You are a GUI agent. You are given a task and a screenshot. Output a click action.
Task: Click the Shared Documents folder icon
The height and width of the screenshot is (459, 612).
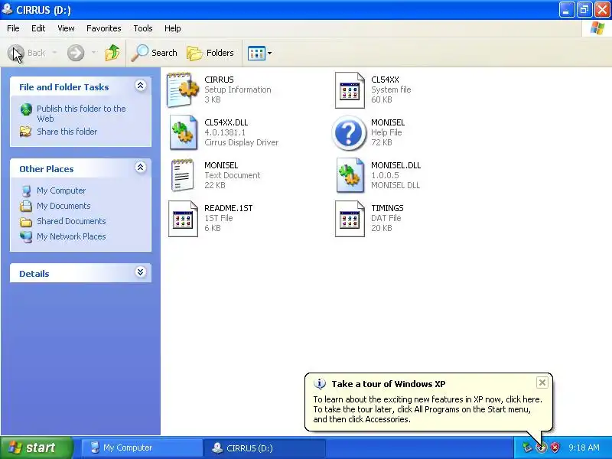coord(26,222)
